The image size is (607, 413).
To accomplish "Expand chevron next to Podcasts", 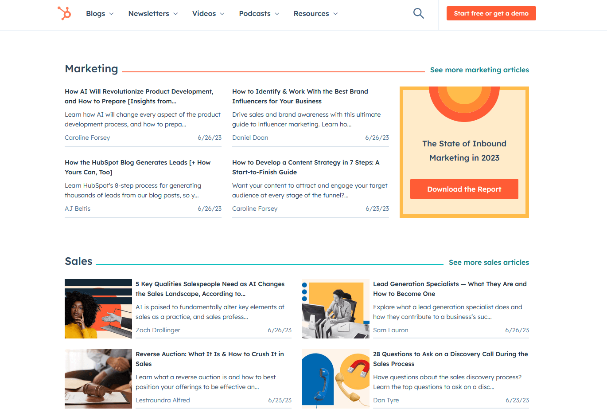I will click(x=277, y=14).
